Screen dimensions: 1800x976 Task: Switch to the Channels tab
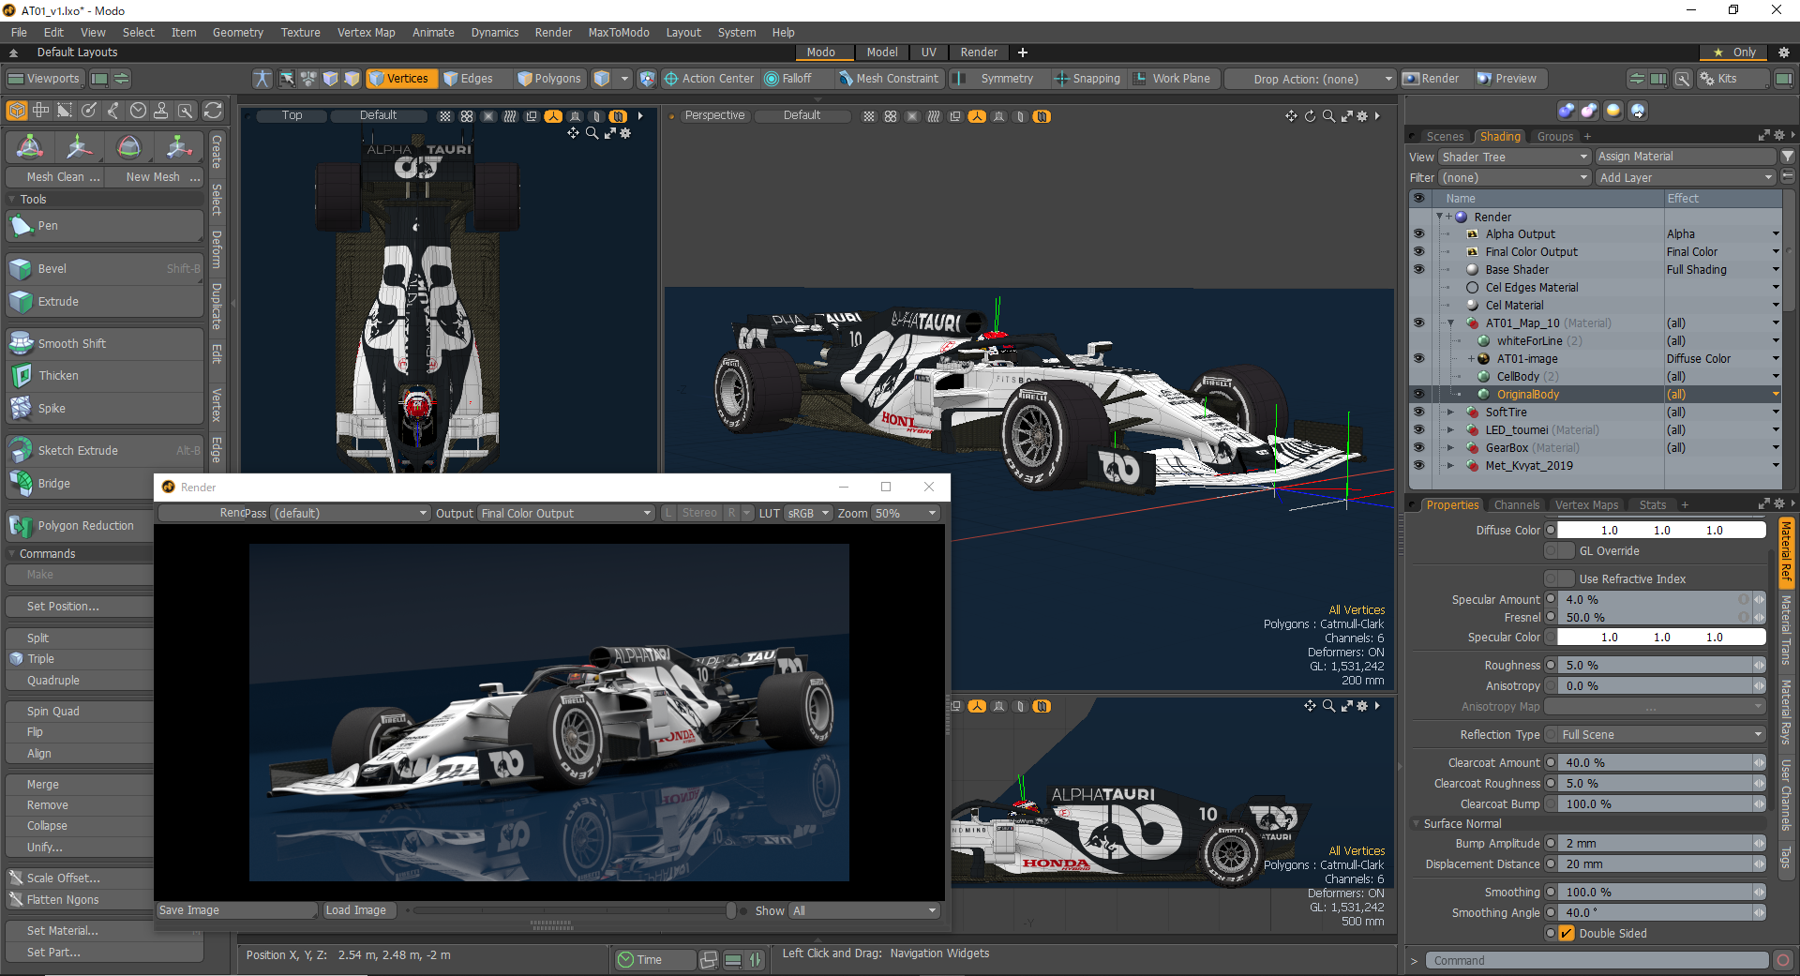1516,504
